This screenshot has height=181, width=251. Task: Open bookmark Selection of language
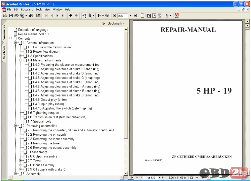coord(33,30)
